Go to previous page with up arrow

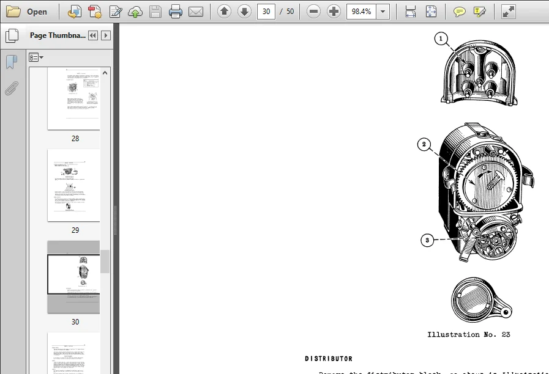tap(224, 12)
